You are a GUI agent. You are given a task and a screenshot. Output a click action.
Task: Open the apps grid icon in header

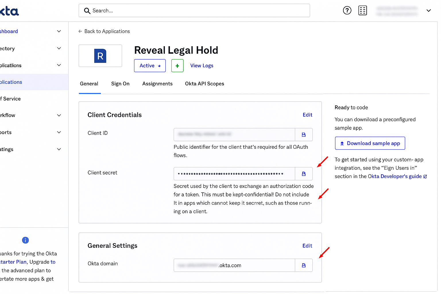(363, 11)
